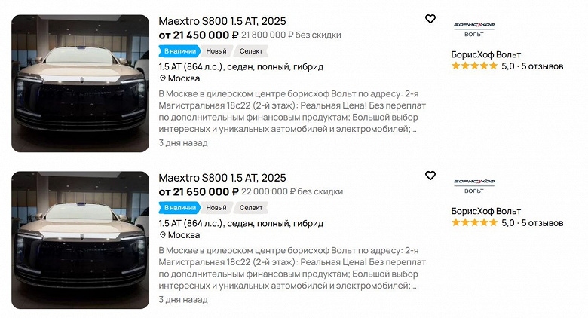Click 'Селект' tag in first listing

pos(251,51)
